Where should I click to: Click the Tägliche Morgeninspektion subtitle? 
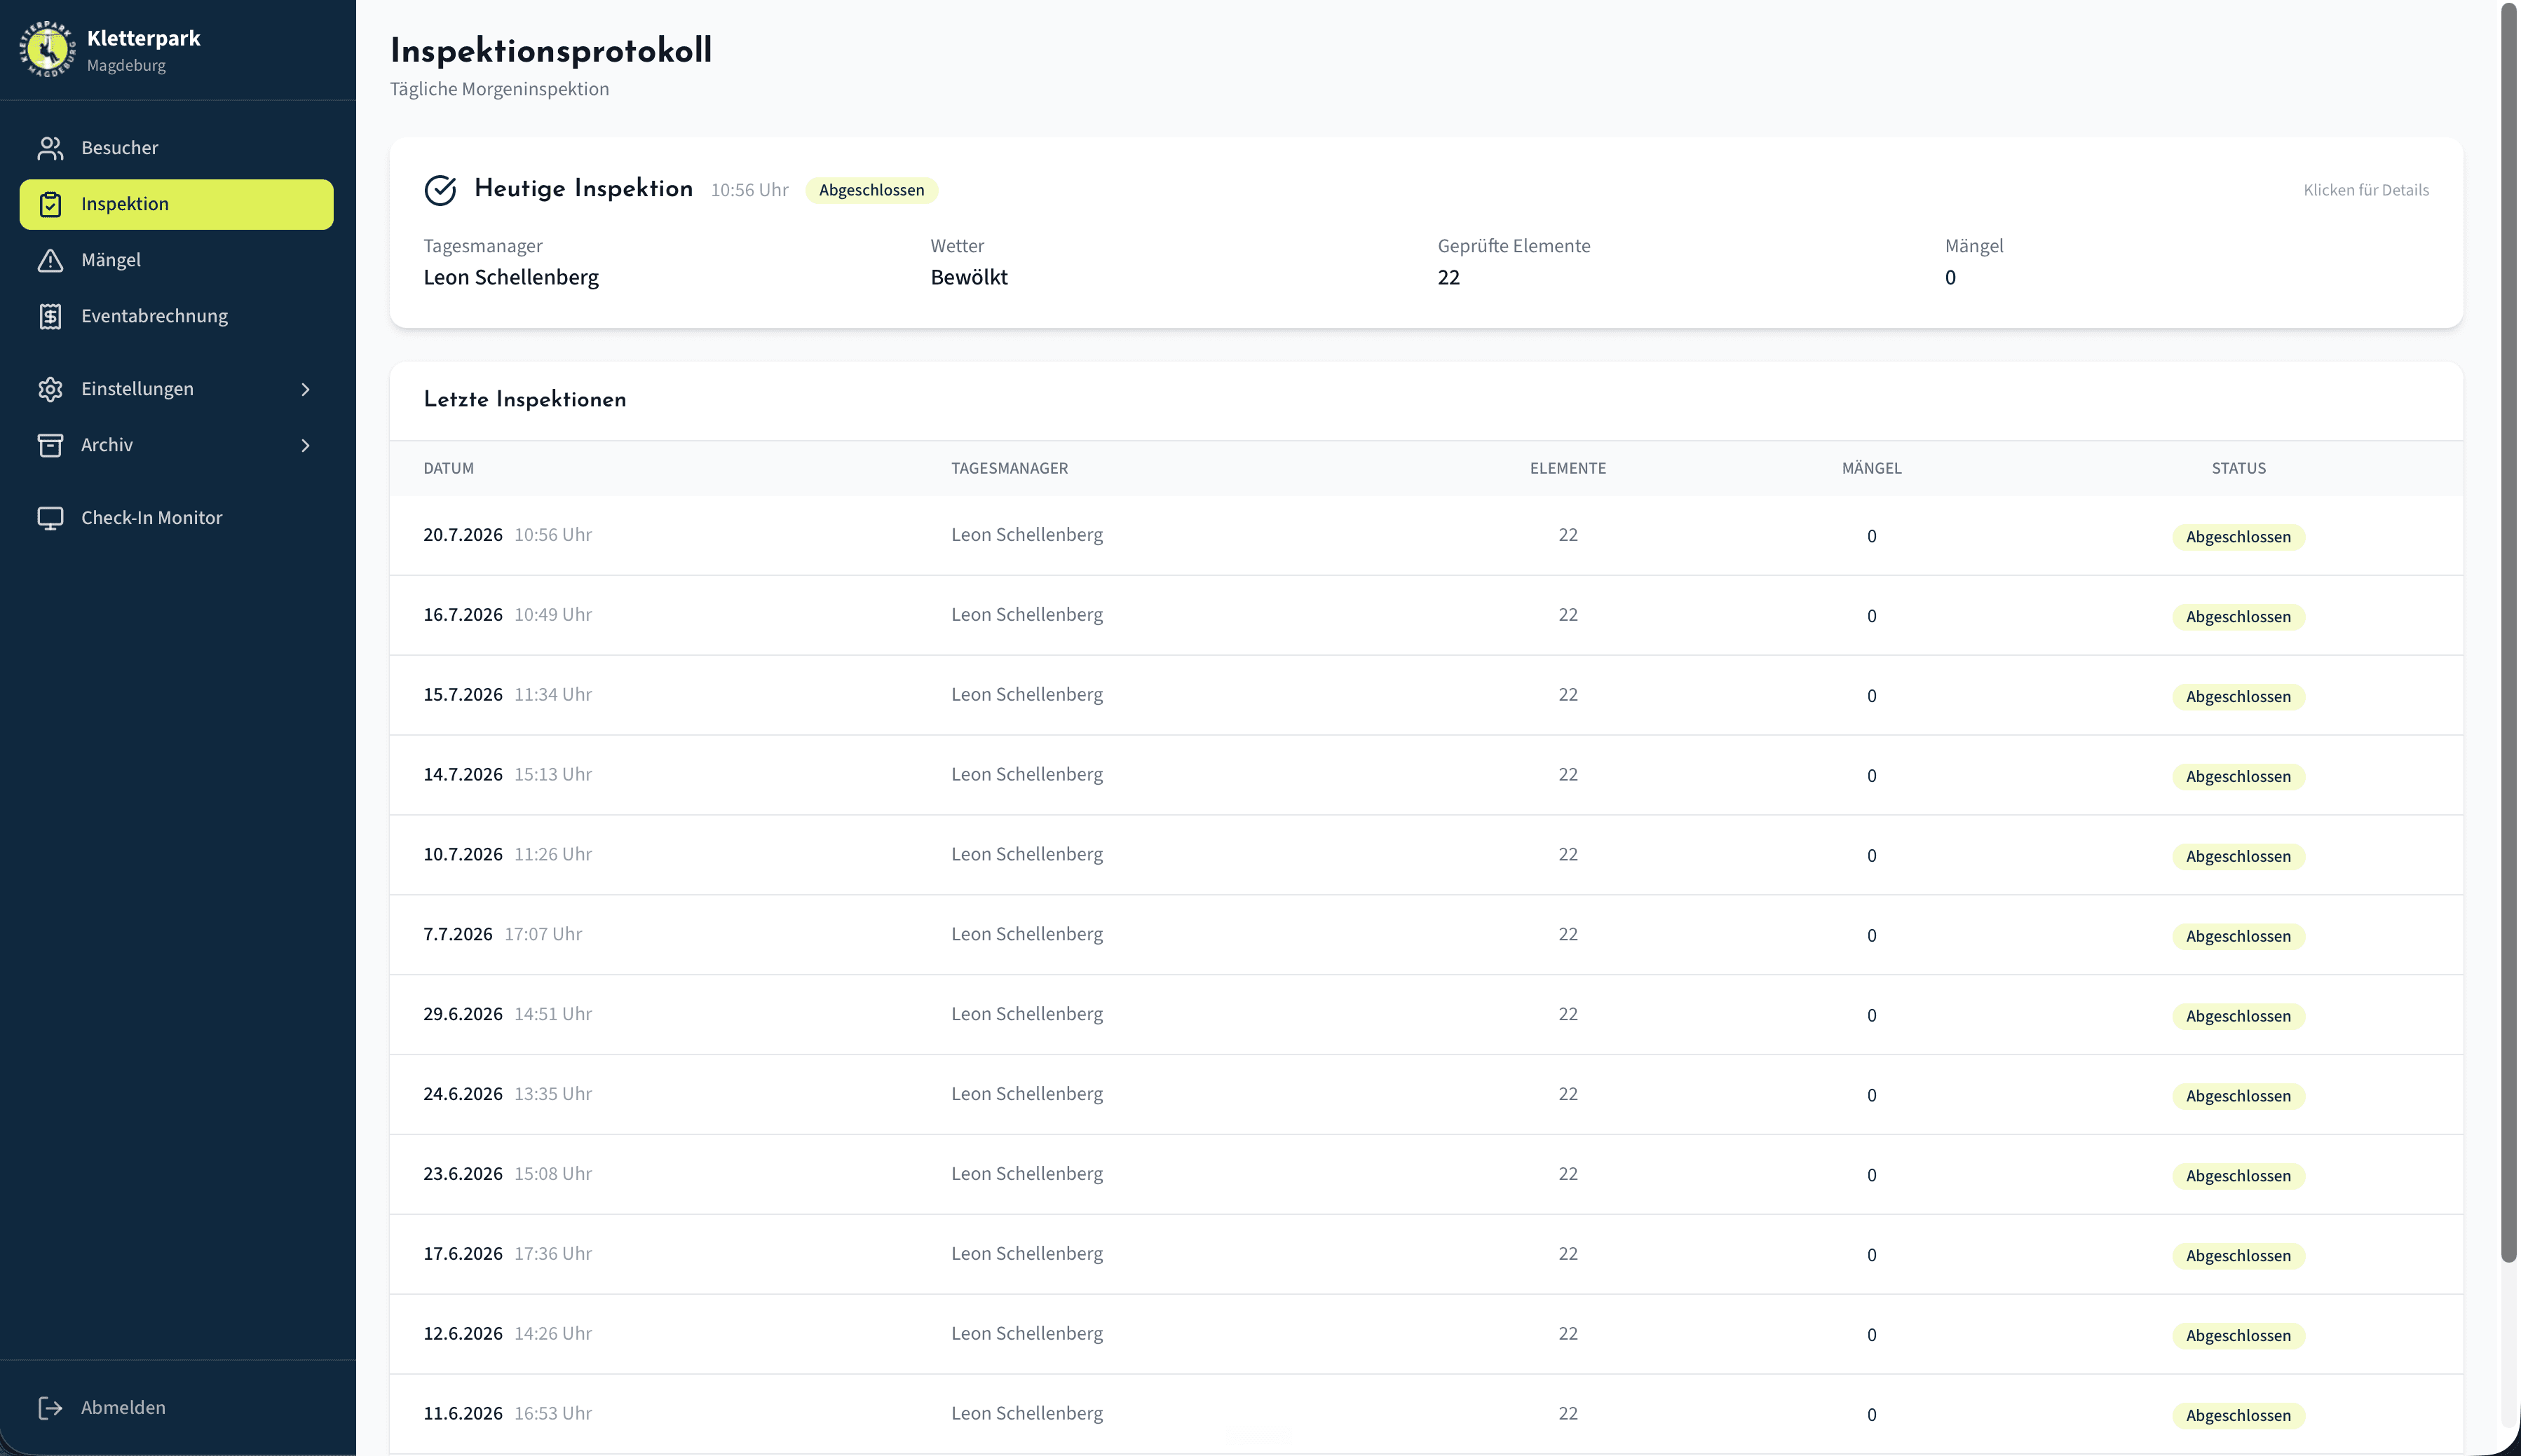499,89
